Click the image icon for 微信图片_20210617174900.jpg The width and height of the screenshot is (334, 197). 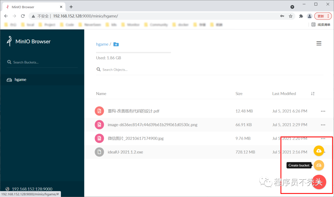[99, 138]
